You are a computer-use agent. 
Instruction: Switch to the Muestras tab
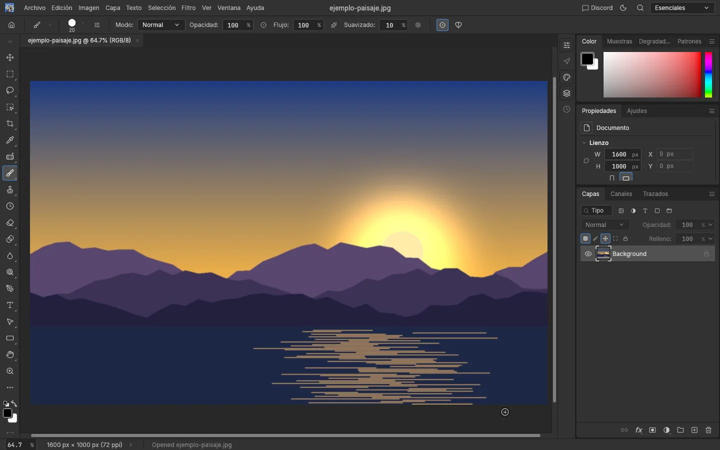[619, 41]
